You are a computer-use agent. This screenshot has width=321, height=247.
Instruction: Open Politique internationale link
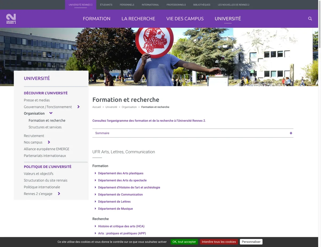[x=42, y=187]
